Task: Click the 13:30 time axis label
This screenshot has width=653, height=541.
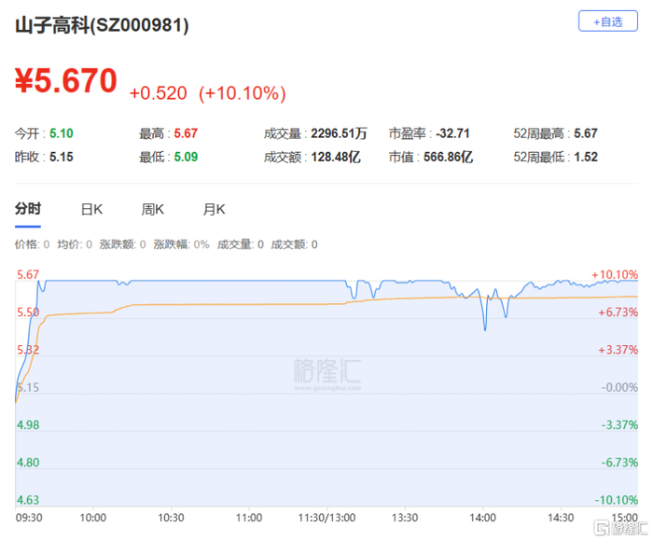Action: [405, 518]
